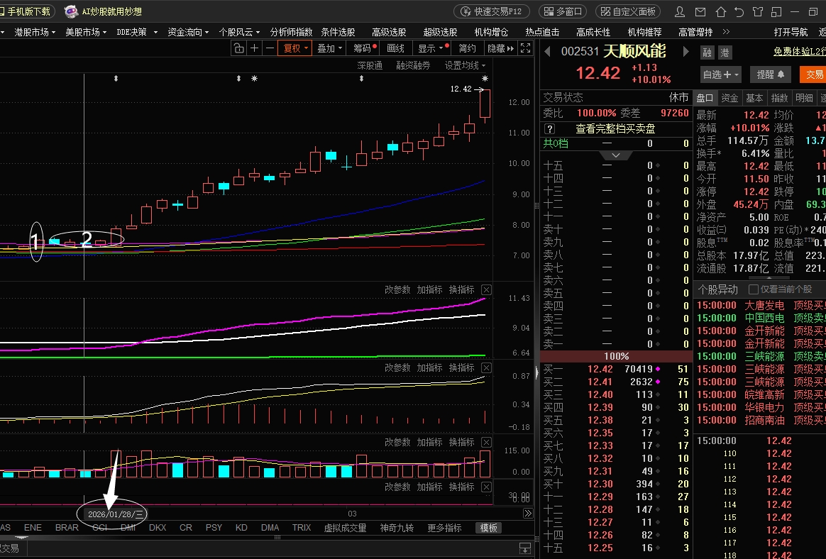Screen dimensions: 826x559
Task: Go to previous stock with left arrow
Action: pos(547,52)
